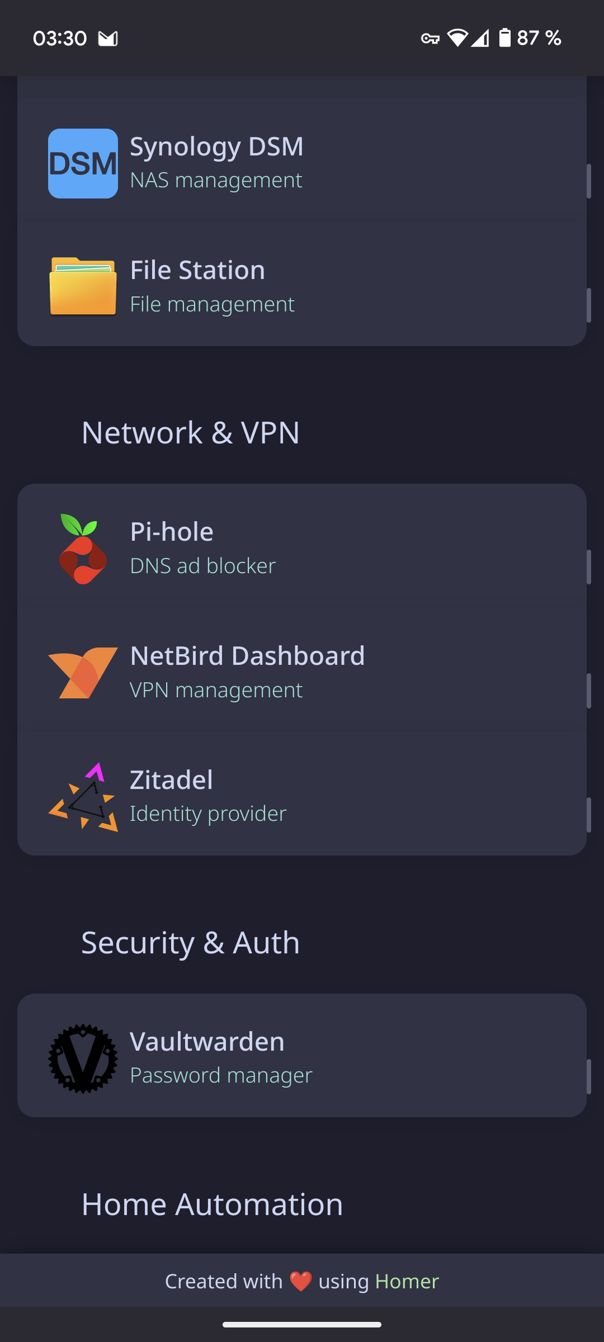
Task: Tap the File Station folder icon
Action: [x=83, y=286]
